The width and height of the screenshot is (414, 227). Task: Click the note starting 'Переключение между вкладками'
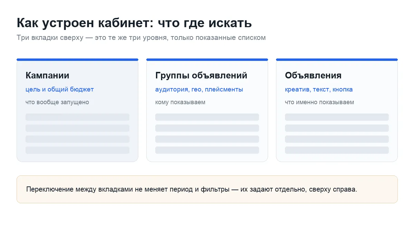(x=192, y=190)
